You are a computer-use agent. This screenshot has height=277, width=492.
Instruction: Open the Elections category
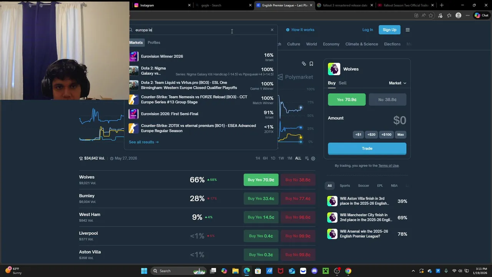coord(392,44)
